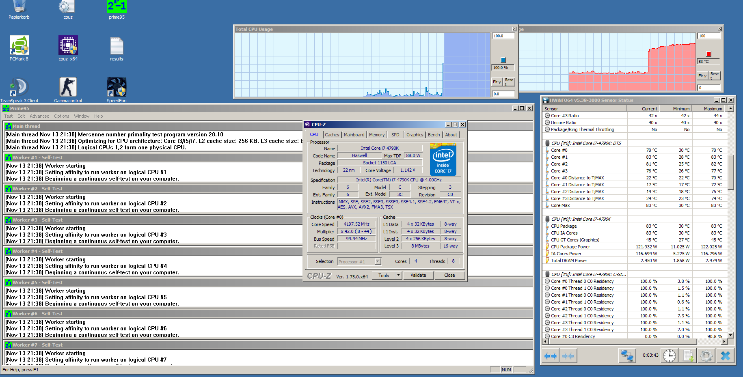Click Worker #1 Self-Test window icon
Screen dimensions: 743x377
[x=9, y=157]
